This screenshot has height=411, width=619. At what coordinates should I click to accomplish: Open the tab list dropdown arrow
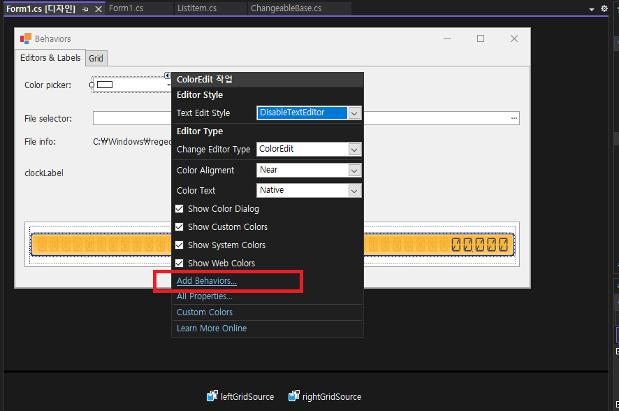coord(591,9)
